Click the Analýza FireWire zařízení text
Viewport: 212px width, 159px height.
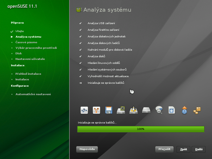[103, 30]
